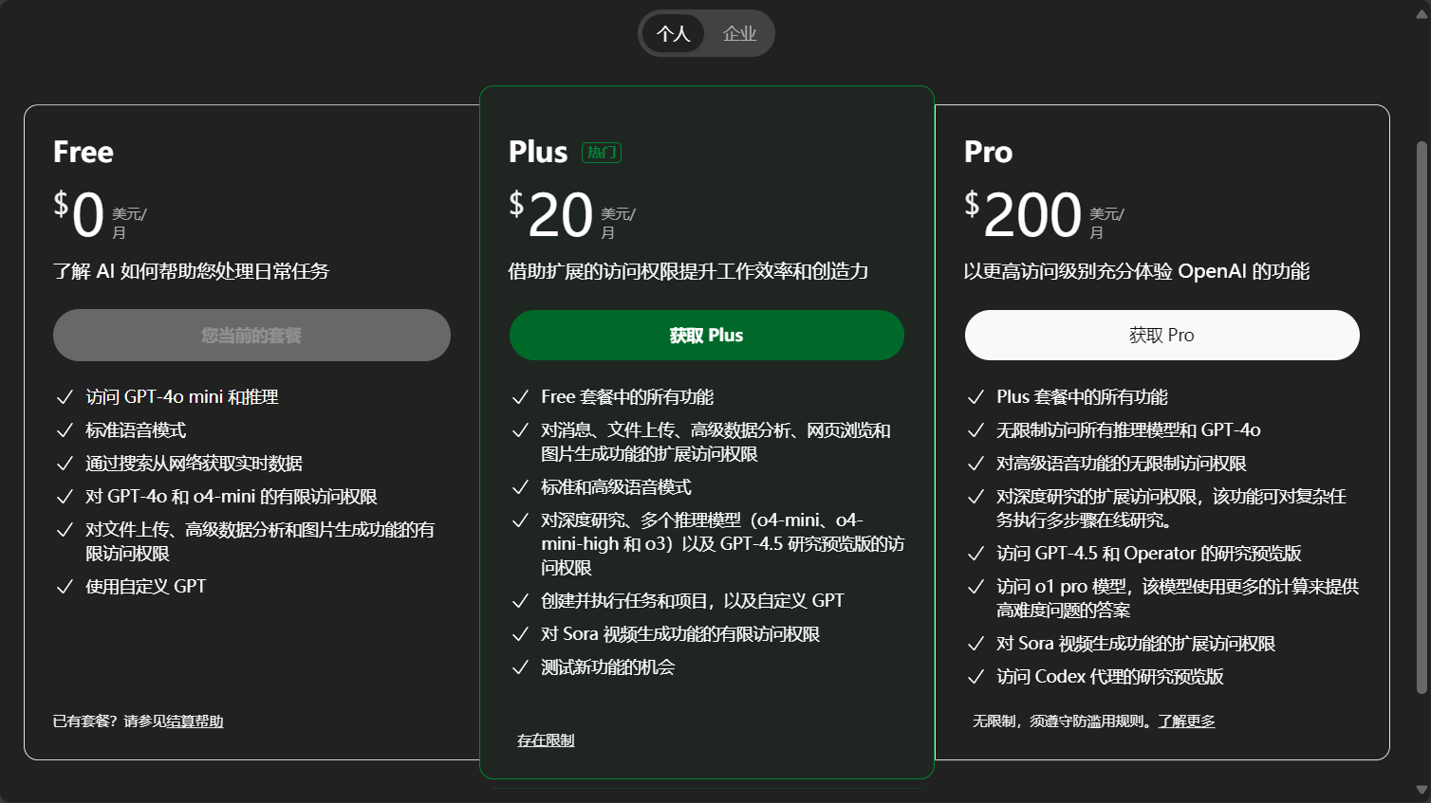Viewport: 1431px width, 803px height.
Task: Click the Pro plan heading
Action: pyautogui.click(x=989, y=152)
